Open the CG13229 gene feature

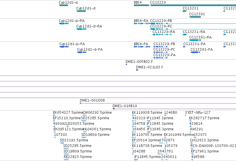[193, 5]
